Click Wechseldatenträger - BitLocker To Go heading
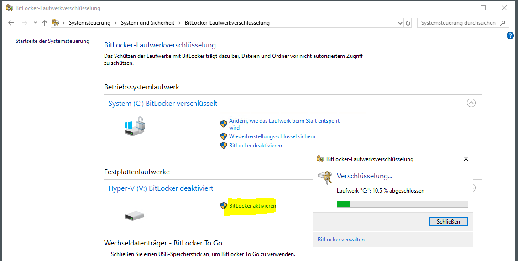The image size is (518, 261). (163, 243)
